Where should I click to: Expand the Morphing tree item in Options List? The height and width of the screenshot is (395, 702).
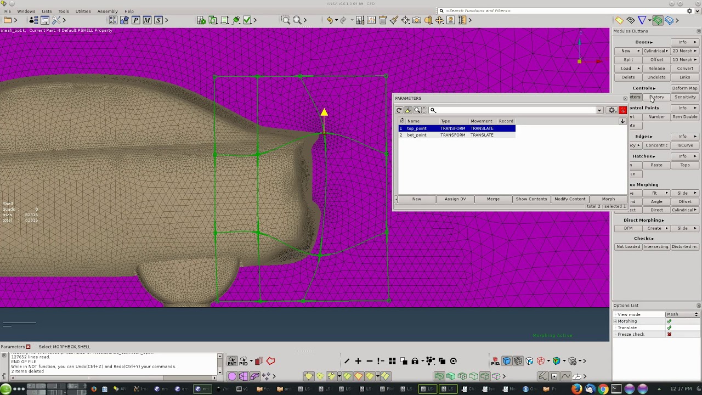(615, 321)
